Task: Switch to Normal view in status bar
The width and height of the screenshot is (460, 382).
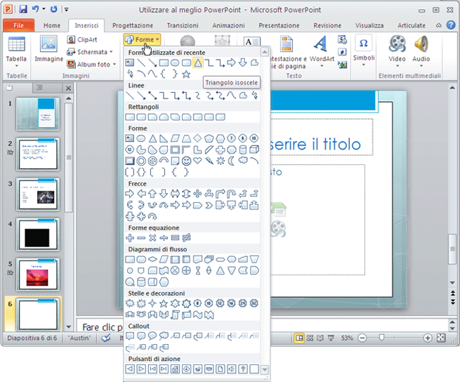Action: click(x=299, y=338)
